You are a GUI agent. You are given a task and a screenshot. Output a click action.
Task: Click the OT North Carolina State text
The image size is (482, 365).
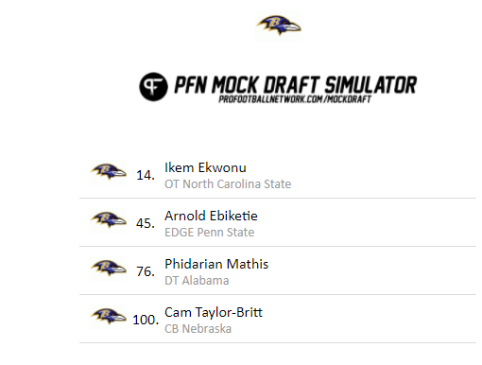tap(228, 184)
